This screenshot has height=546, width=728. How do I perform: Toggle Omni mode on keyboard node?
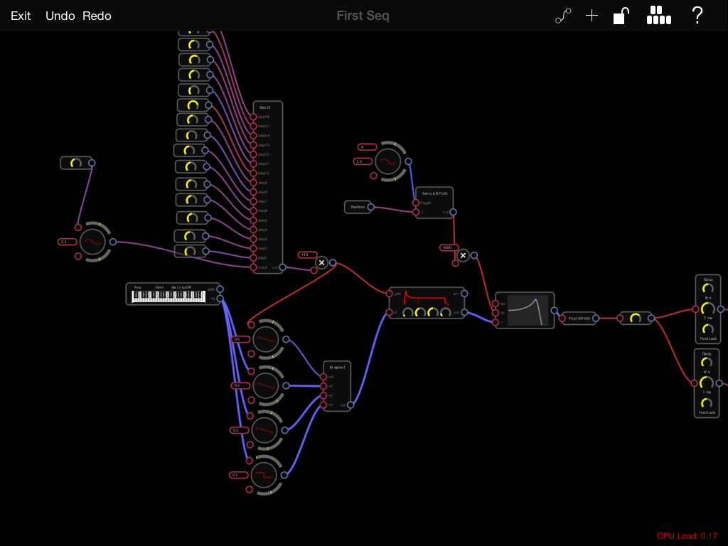(160, 287)
